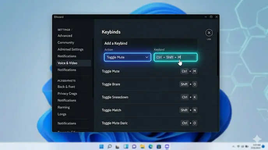Select the Toggle Match keybind row
This screenshot has height=150, width=268.
[149, 110]
